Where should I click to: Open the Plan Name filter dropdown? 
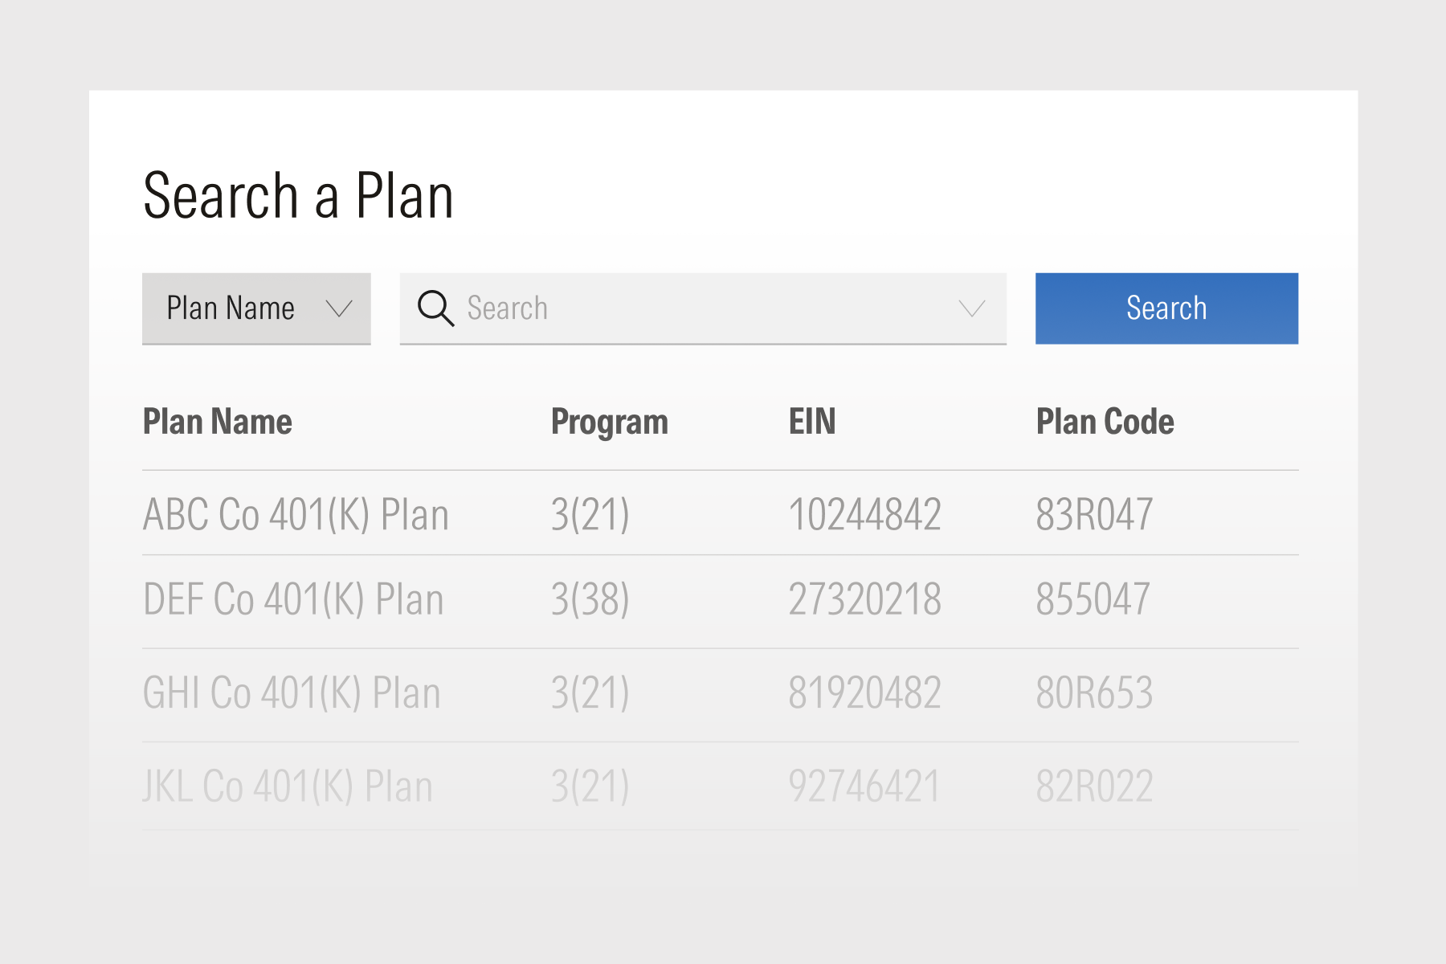tap(255, 308)
